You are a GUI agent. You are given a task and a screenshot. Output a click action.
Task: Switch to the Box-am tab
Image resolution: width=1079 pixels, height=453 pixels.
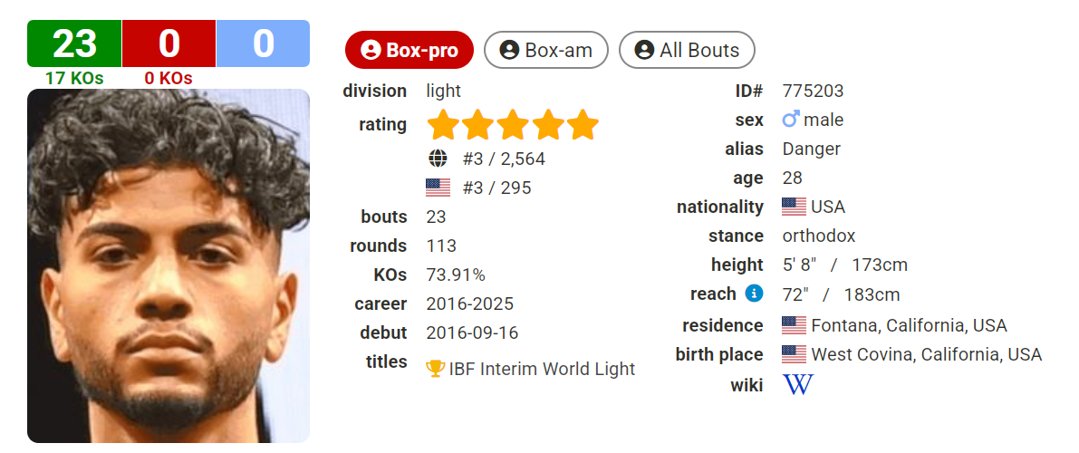tap(546, 50)
